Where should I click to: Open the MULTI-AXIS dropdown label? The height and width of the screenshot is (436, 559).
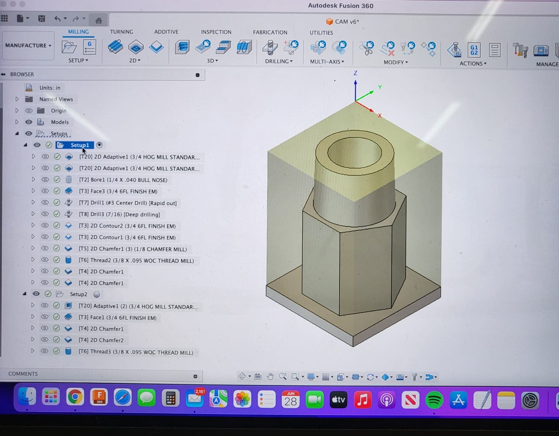click(x=327, y=62)
